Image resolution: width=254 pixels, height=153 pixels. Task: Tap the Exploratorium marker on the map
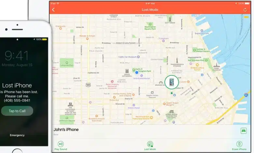pos(202,31)
